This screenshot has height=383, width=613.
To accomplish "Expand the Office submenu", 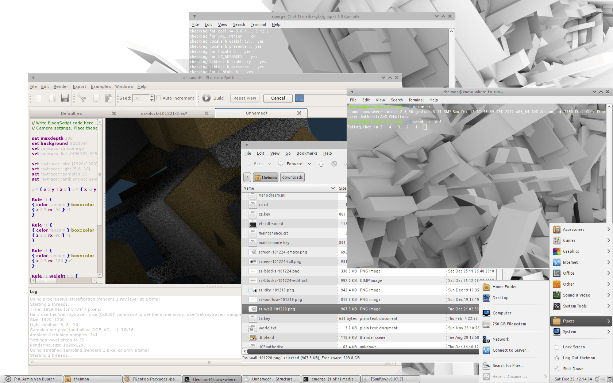I will pos(581,273).
